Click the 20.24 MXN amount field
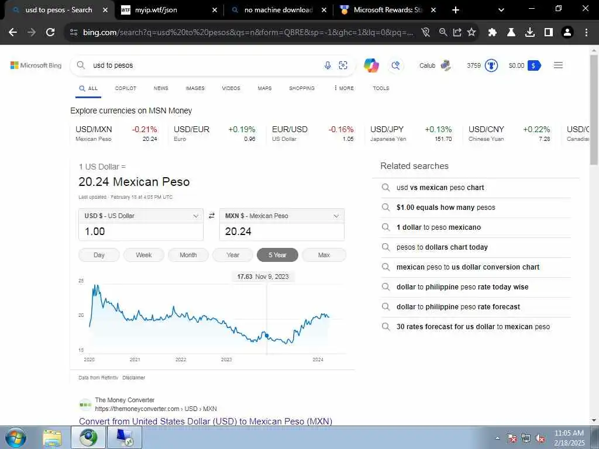The image size is (599, 449). point(281,232)
